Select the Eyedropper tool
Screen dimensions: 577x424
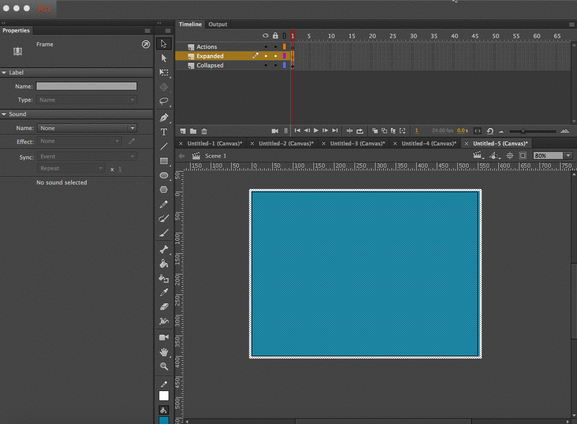pos(164,292)
